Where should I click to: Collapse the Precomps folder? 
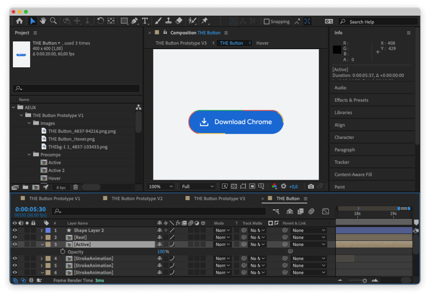[x=29, y=155]
